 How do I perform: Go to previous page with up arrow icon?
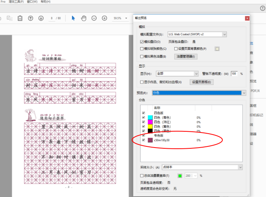coord(31,18)
